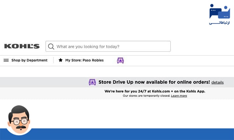Open the 'details' link for Drive Up

click(217, 82)
